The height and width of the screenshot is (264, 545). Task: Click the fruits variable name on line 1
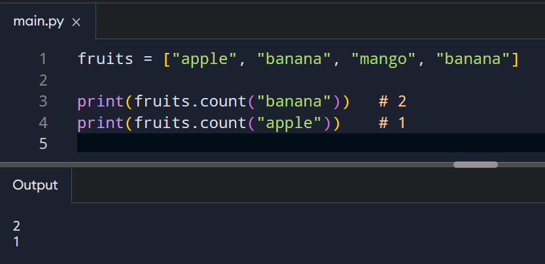click(x=105, y=59)
